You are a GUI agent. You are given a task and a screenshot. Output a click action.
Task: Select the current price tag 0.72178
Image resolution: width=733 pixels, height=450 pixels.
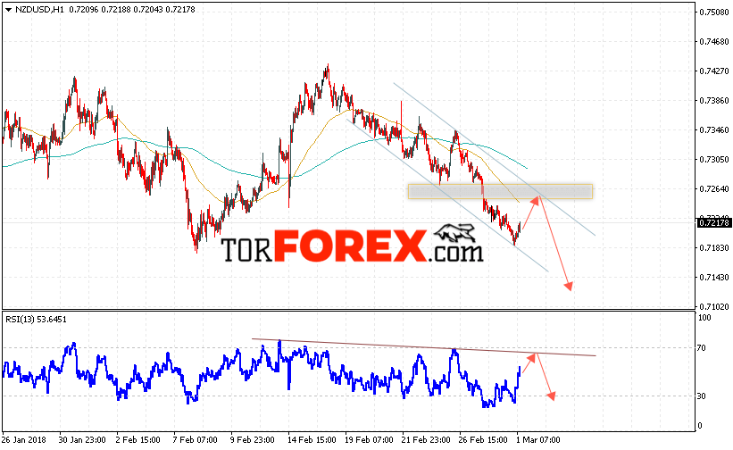point(714,223)
